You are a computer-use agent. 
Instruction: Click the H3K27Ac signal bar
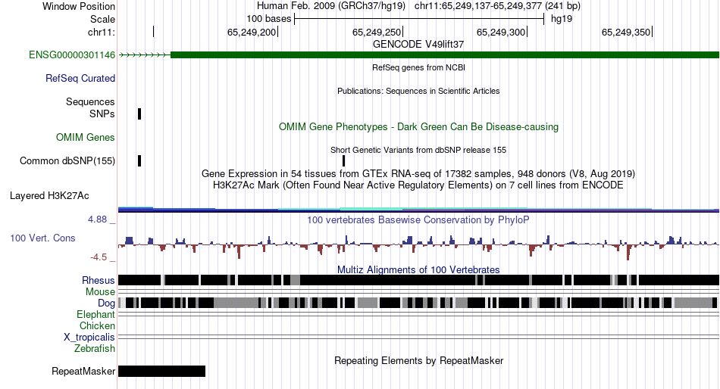418,210
